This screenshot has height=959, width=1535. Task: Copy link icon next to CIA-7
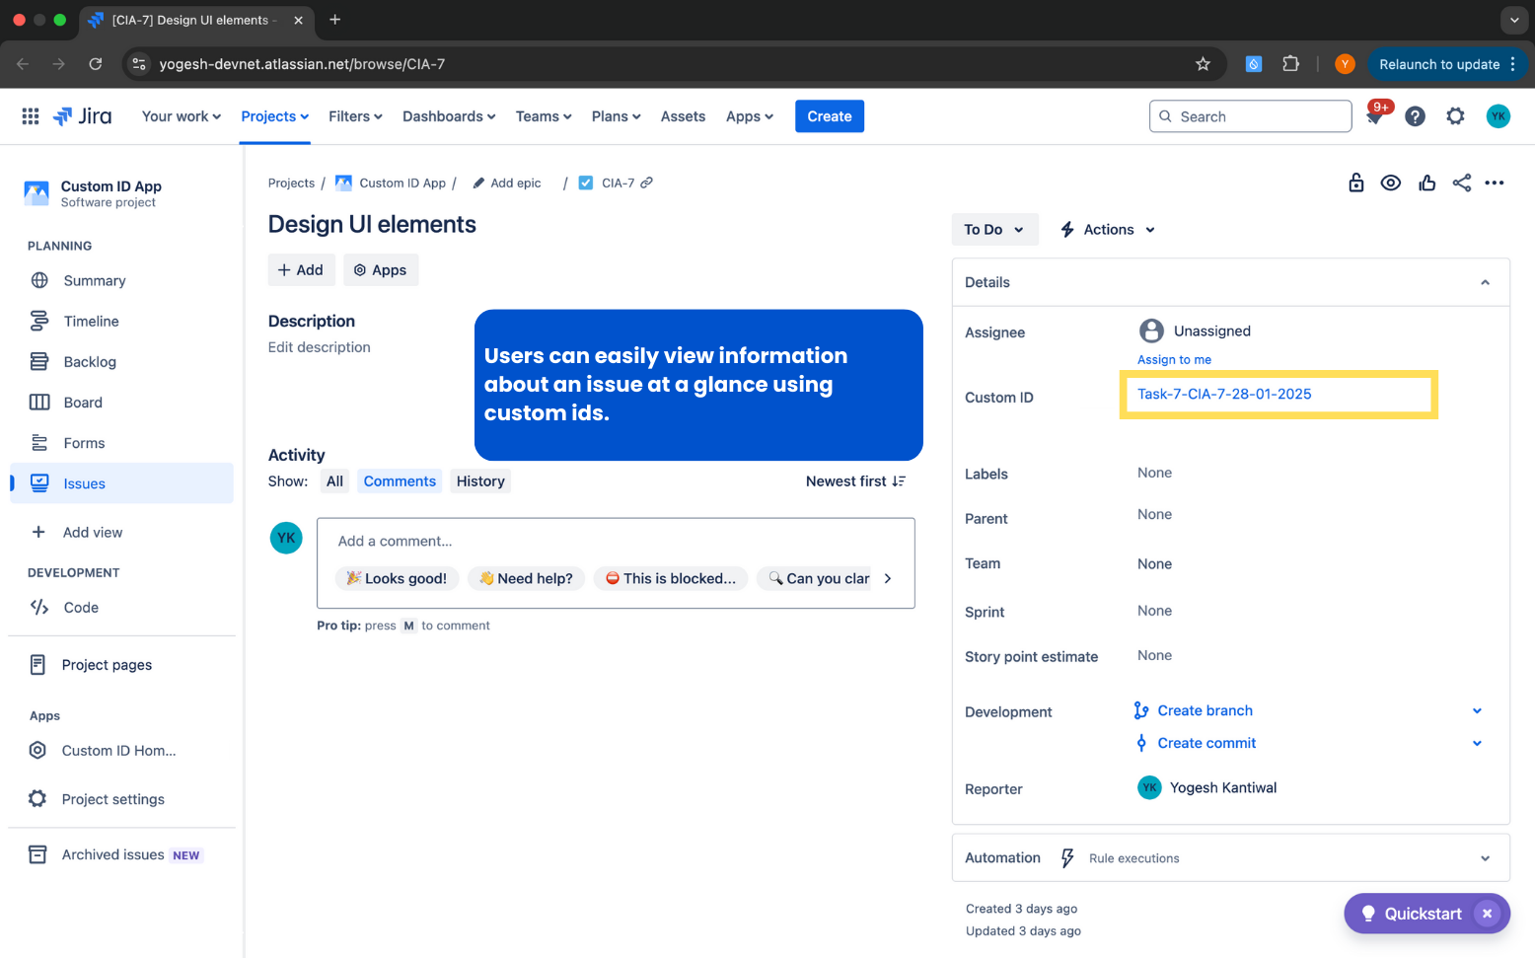click(x=647, y=183)
